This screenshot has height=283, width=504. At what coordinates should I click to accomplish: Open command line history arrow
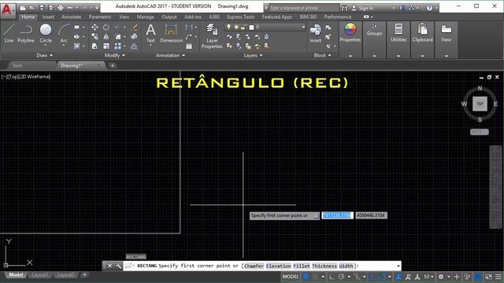398,266
